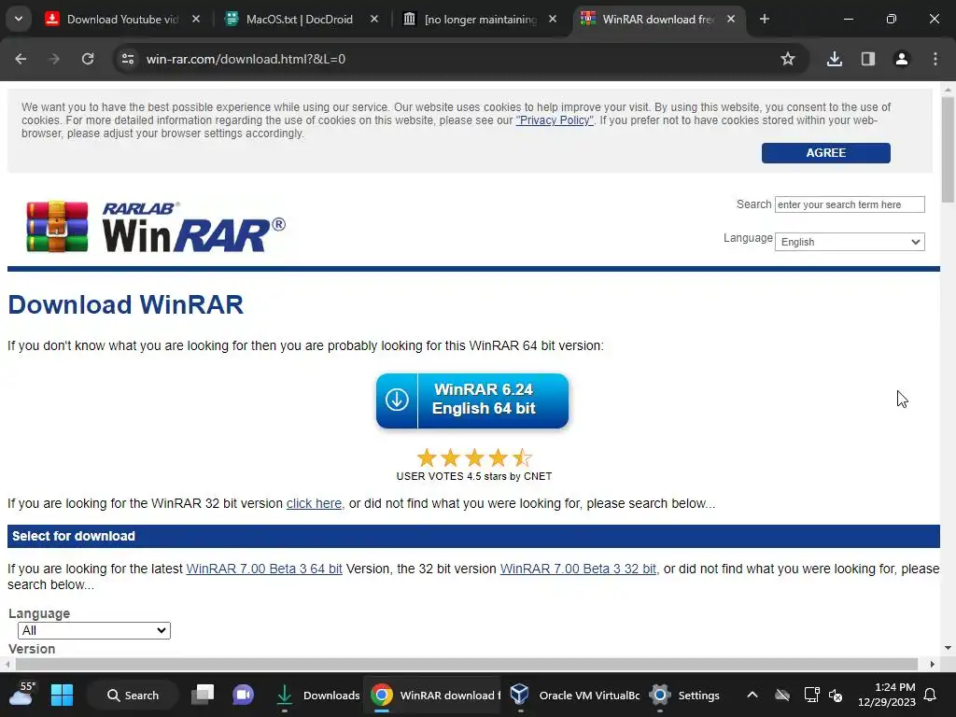Screen dimensions: 956x717
Task: Click the vertical page scrollbar thumb
Action: pyautogui.click(x=948, y=149)
